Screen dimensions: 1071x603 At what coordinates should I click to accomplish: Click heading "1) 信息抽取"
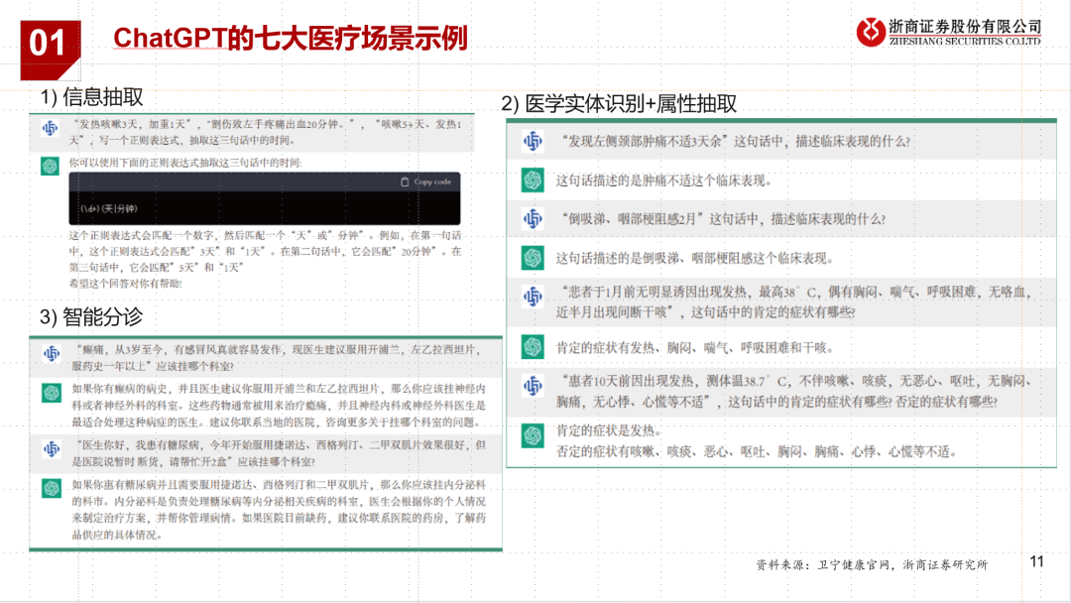coord(91,97)
